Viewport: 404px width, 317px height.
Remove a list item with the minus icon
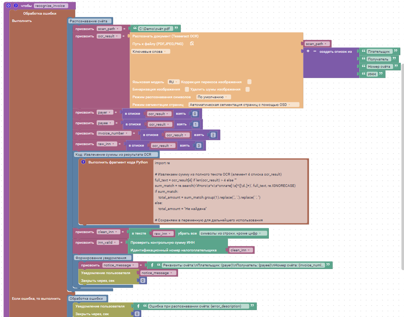pyautogui.click(x=315, y=51)
